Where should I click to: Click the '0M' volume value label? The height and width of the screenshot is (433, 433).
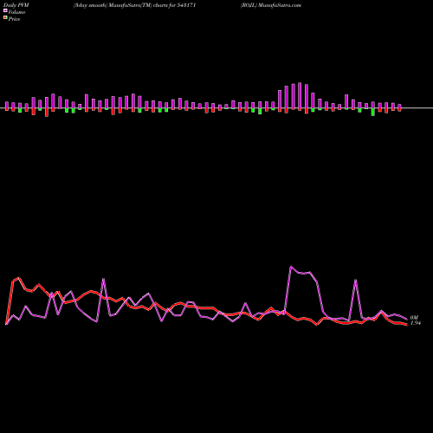(414, 318)
